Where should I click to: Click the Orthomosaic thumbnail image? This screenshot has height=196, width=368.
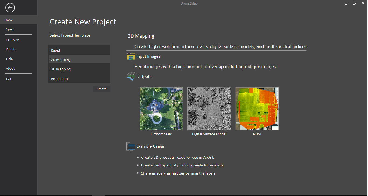(x=161, y=109)
